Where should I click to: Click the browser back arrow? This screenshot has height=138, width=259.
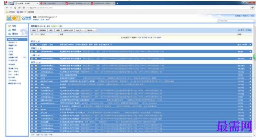7,8
